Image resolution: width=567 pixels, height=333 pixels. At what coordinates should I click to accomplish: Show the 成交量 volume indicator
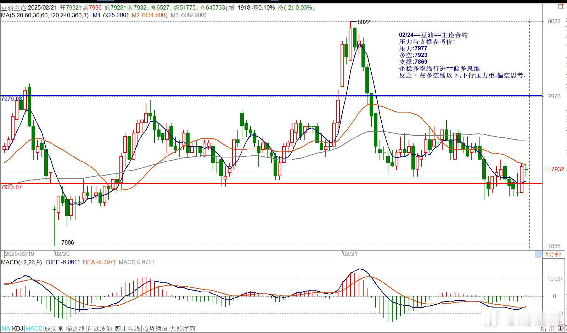(54, 329)
